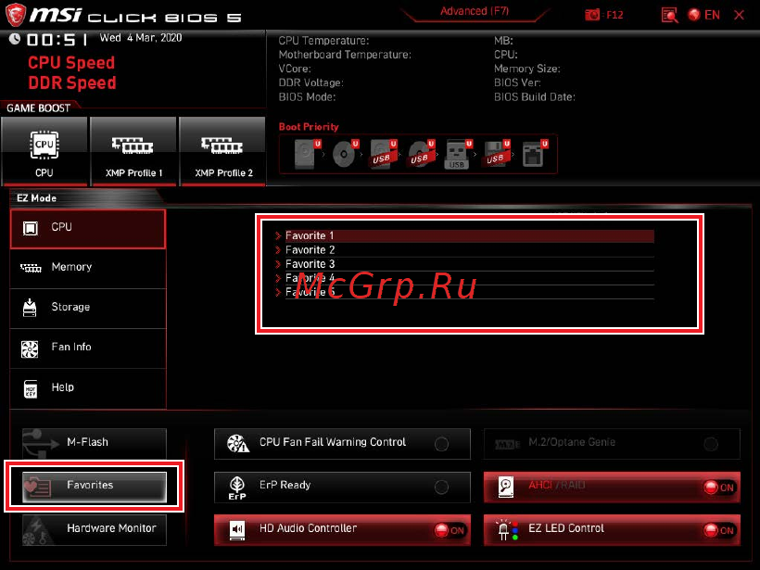The image size is (760, 570).
Task: Select the optical disc boot device
Action: pyautogui.click(x=345, y=154)
